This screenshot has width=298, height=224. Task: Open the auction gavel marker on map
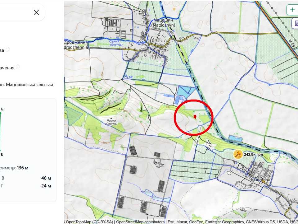pos(238,154)
